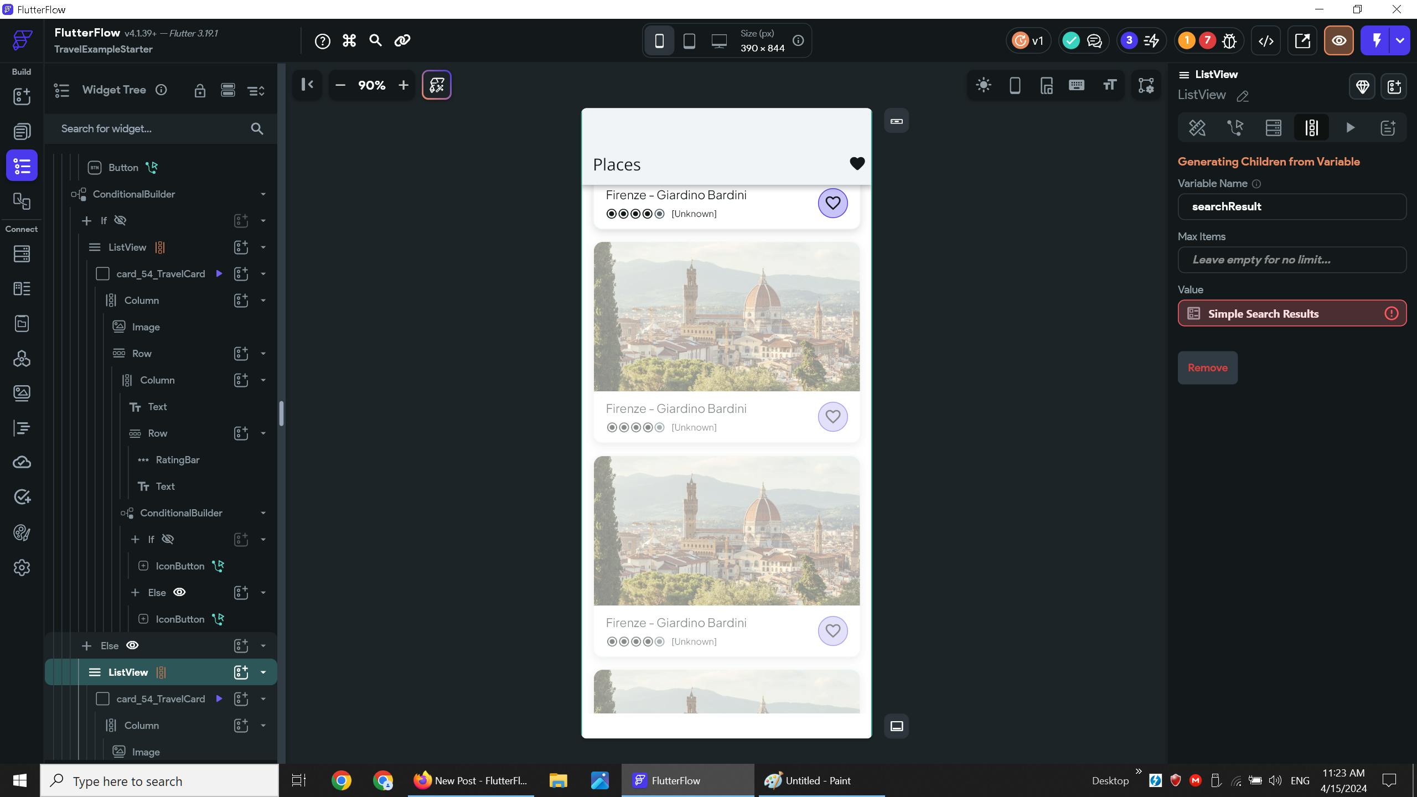Open the keyboard shortcuts command icon
1417x797 pixels.
coord(349,41)
